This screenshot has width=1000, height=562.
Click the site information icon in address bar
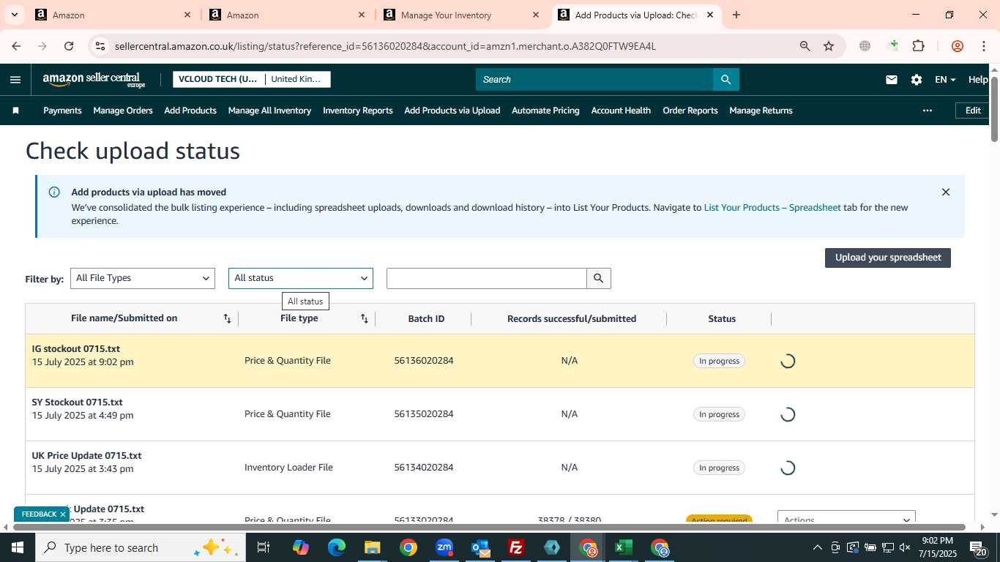pos(100,46)
